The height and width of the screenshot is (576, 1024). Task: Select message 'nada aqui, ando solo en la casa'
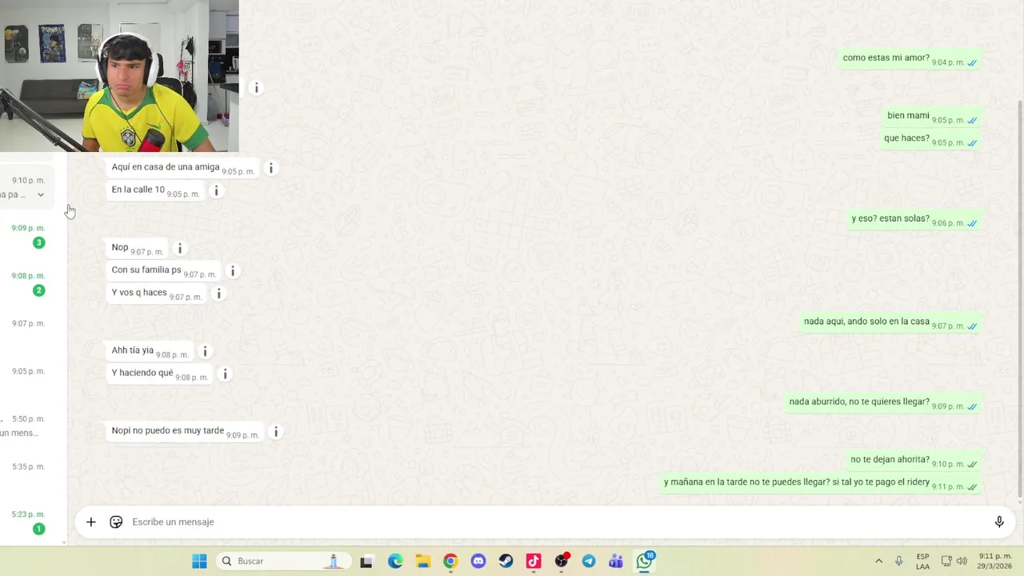coord(890,322)
